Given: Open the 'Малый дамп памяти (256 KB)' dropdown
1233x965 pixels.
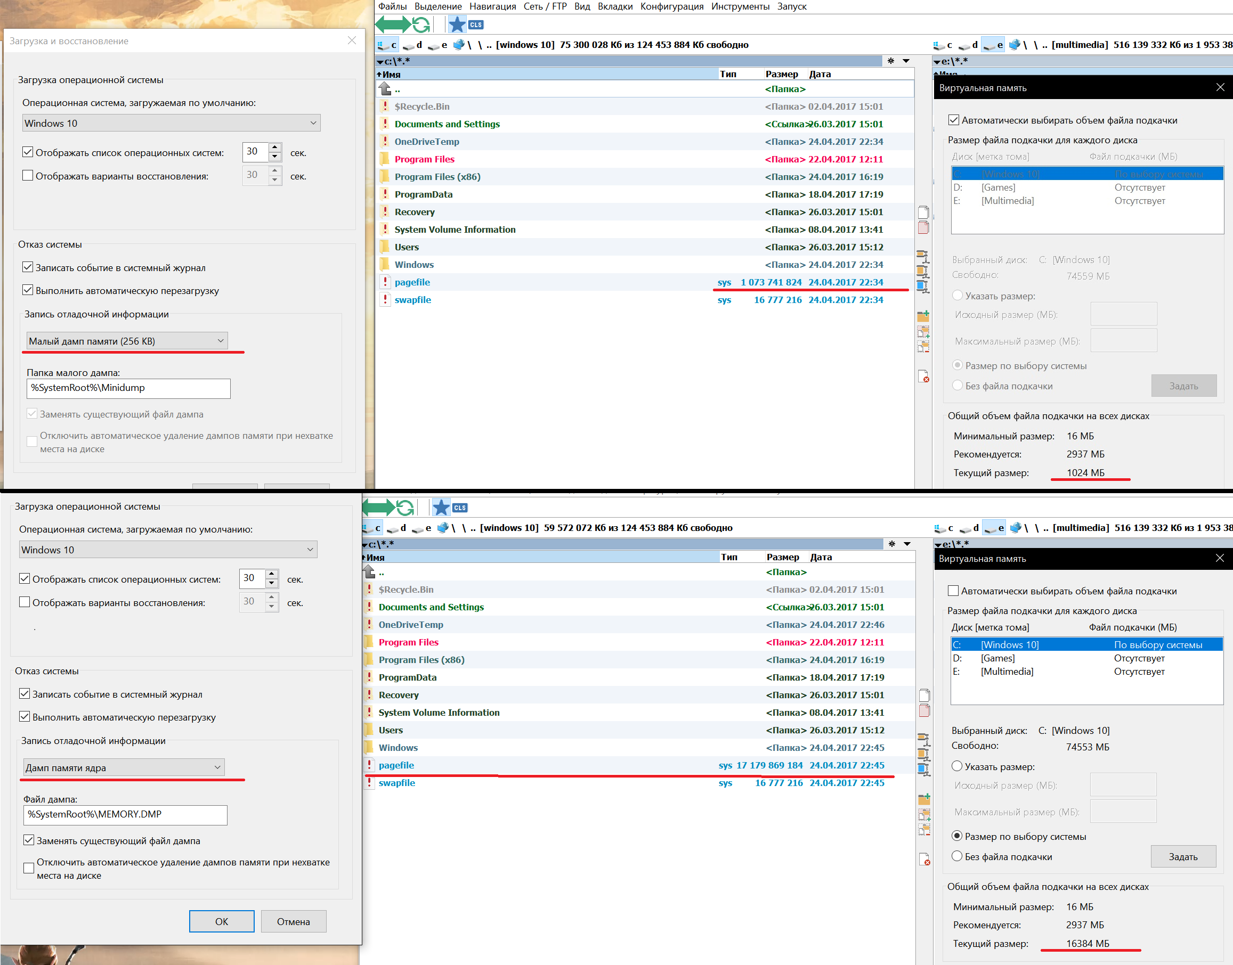Looking at the screenshot, I should coord(127,341).
